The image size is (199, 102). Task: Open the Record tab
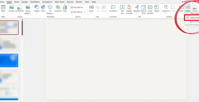70,2
